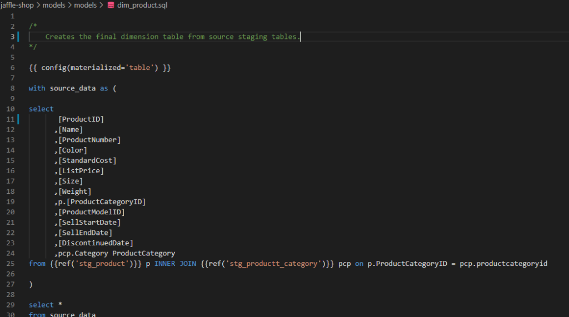Select the dim_product.sql breadcrumb item
569x317 pixels.
142,5
